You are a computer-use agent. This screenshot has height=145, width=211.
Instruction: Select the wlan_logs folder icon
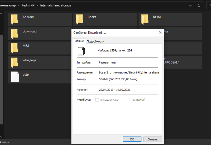coord(15,62)
